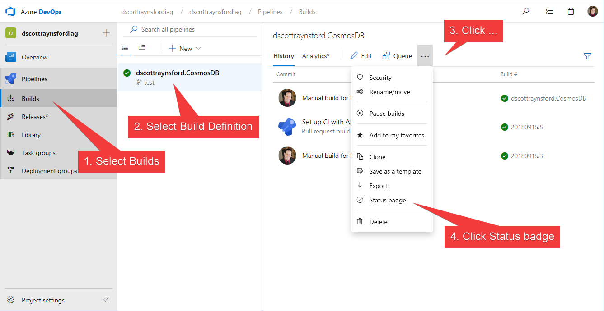Click the search magnifier icon in header
This screenshot has width=604, height=311.
[x=525, y=12]
